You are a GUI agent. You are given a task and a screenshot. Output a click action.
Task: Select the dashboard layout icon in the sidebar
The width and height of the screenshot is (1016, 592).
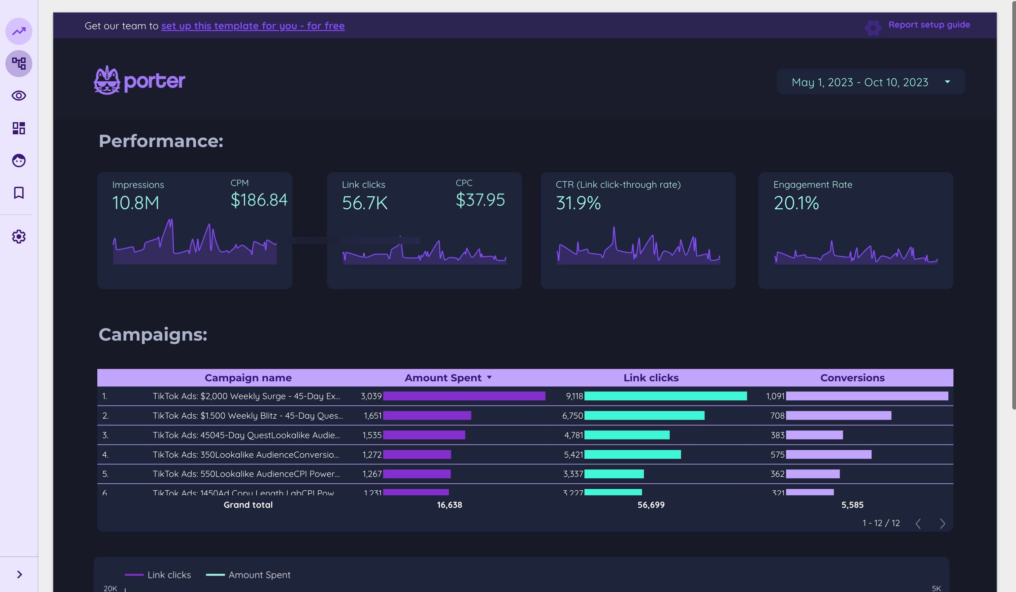tap(19, 128)
